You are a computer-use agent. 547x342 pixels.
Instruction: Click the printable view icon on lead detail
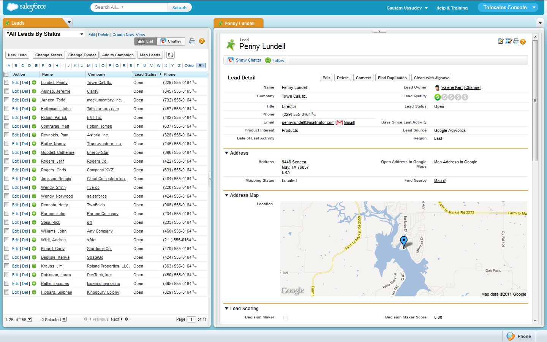click(516, 41)
